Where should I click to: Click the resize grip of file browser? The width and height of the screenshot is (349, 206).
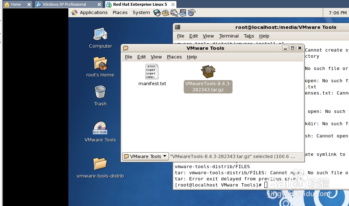tap(301, 158)
